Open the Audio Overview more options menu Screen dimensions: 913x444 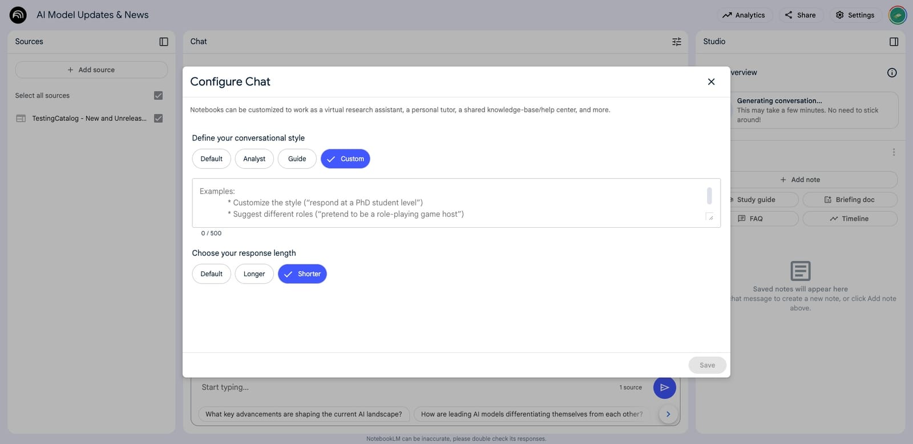click(894, 152)
